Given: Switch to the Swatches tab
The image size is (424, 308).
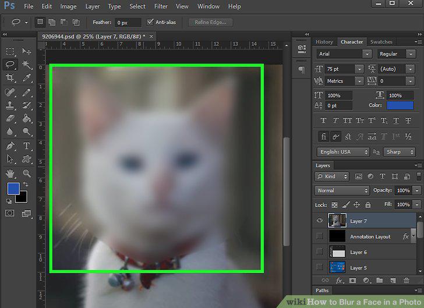Looking at the screenshot, I should 381,42.
